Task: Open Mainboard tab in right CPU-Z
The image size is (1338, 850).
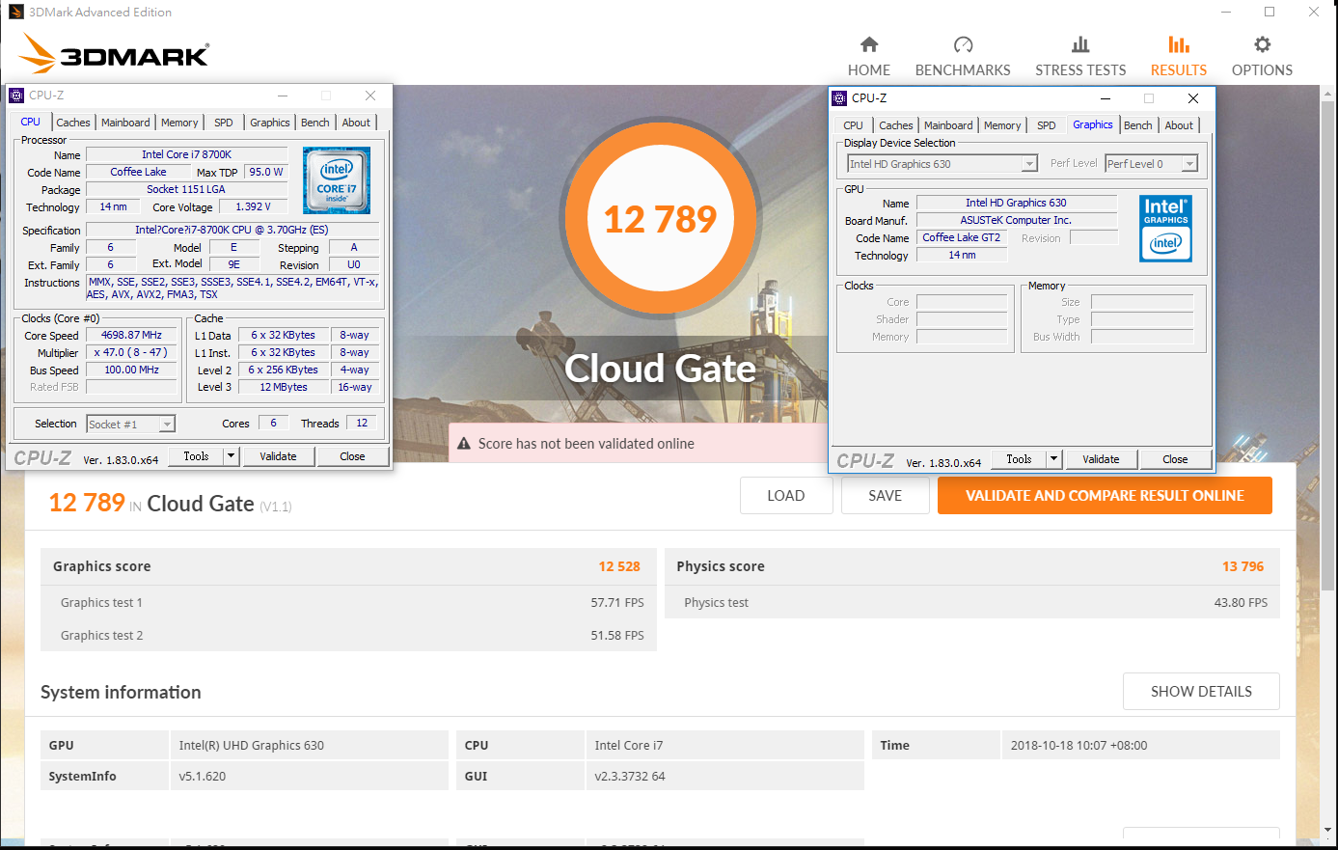Action: click(x=948, y=125)
